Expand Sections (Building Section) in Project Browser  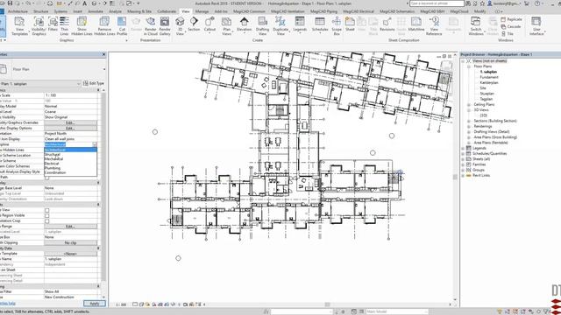tap(469, 121)
